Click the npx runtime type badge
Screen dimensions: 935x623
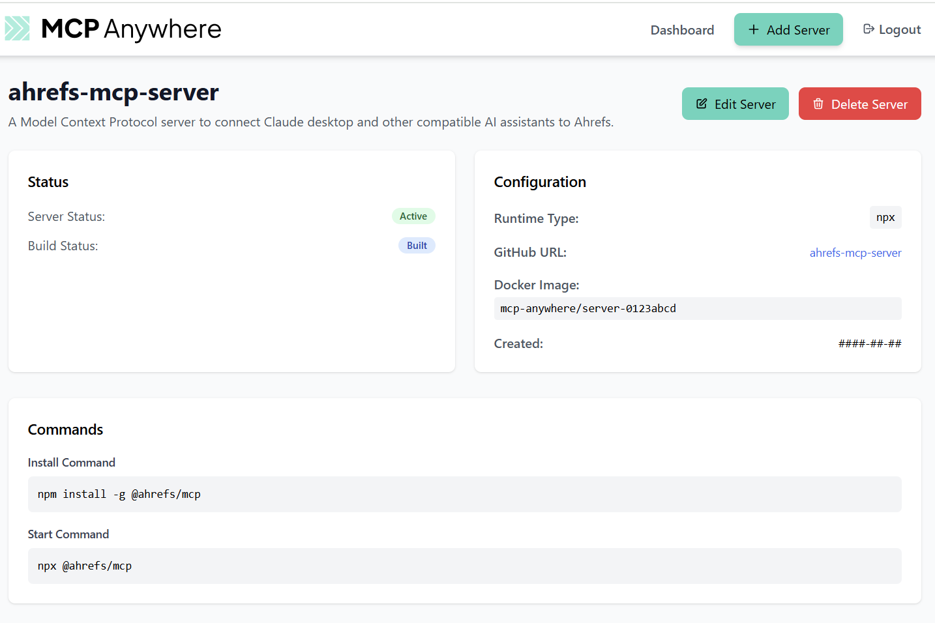click(885, 218)
